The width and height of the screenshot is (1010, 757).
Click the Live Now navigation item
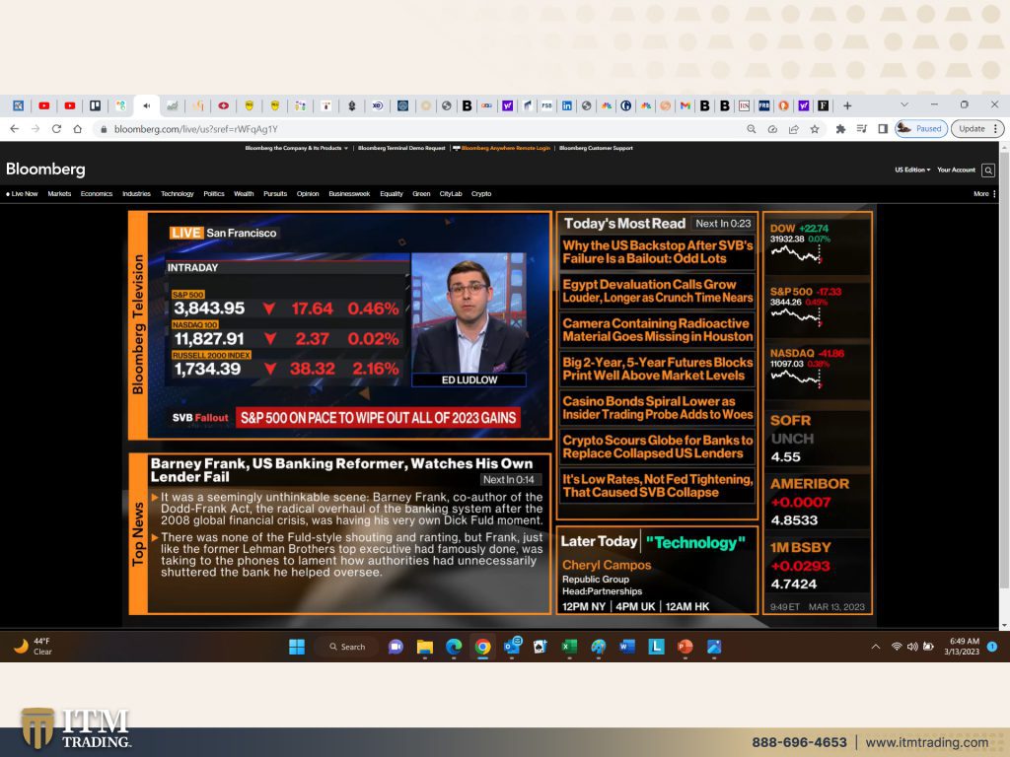pyautogui.click(x=22, y=194)
